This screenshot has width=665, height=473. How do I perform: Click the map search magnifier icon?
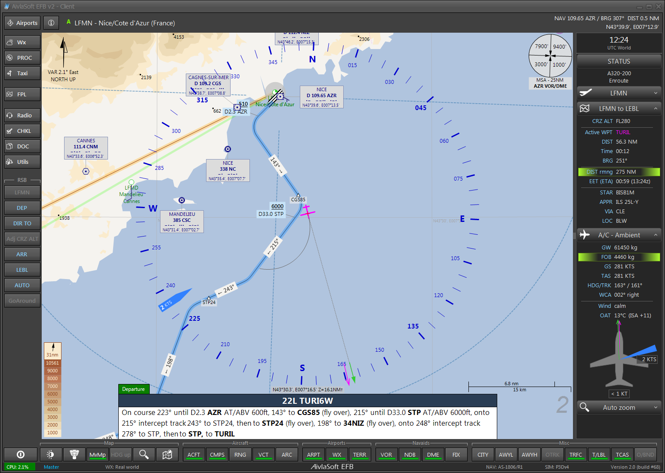[x=144, y=455]
